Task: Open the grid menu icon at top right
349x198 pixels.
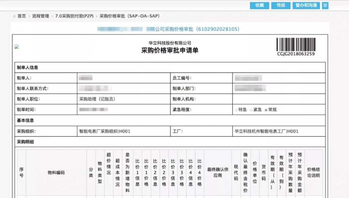Action: coord(325,5)
